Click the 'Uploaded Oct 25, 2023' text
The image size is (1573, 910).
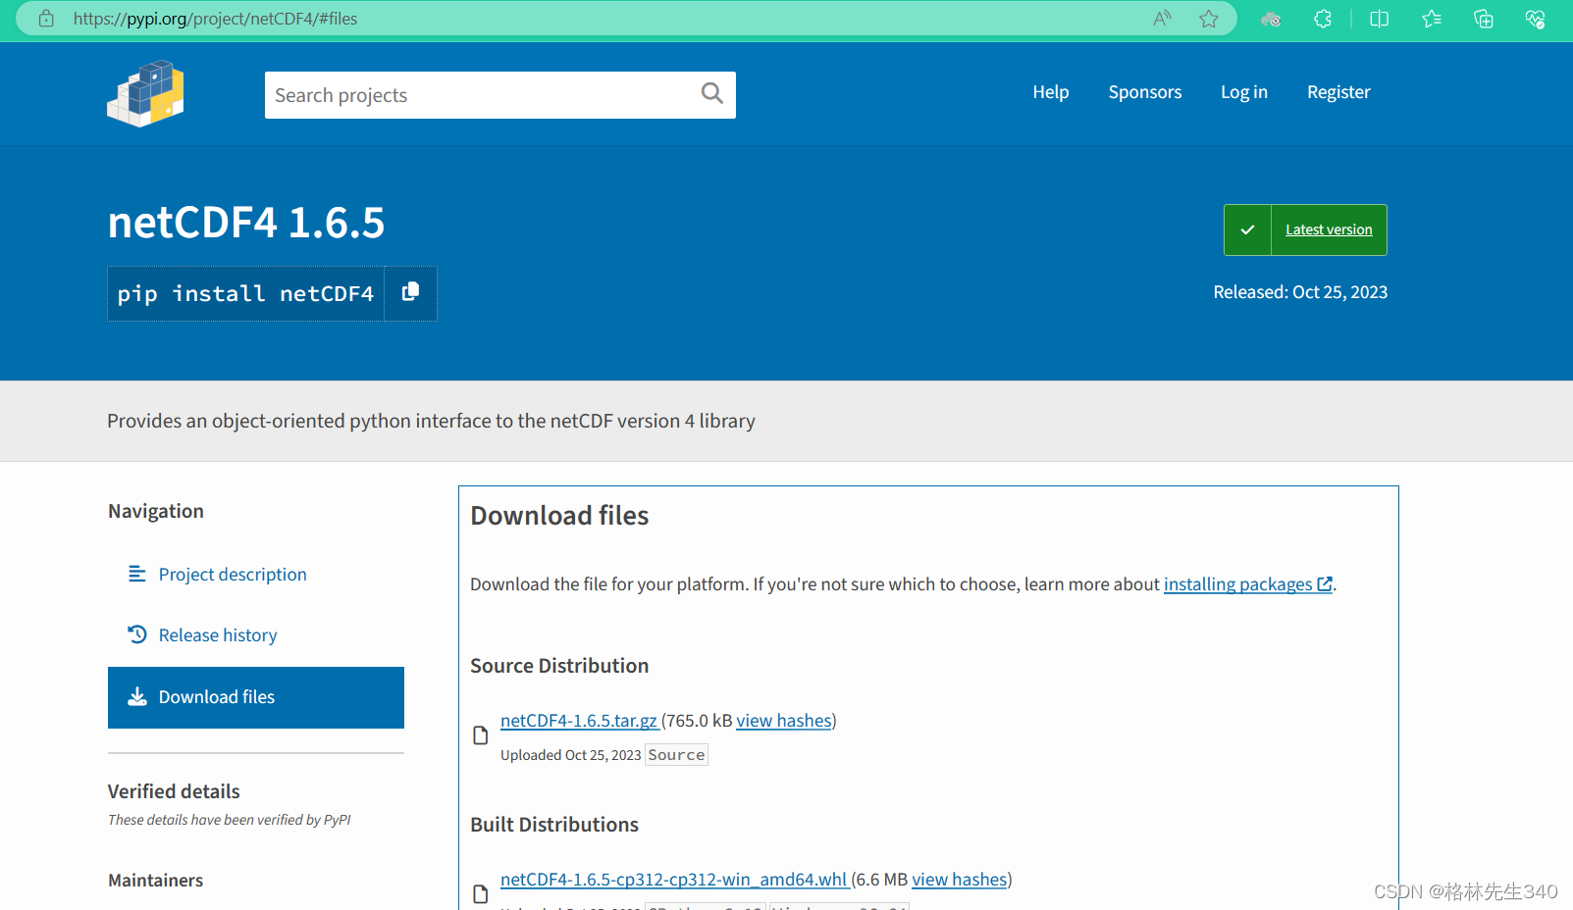click(x=570, y=755)
